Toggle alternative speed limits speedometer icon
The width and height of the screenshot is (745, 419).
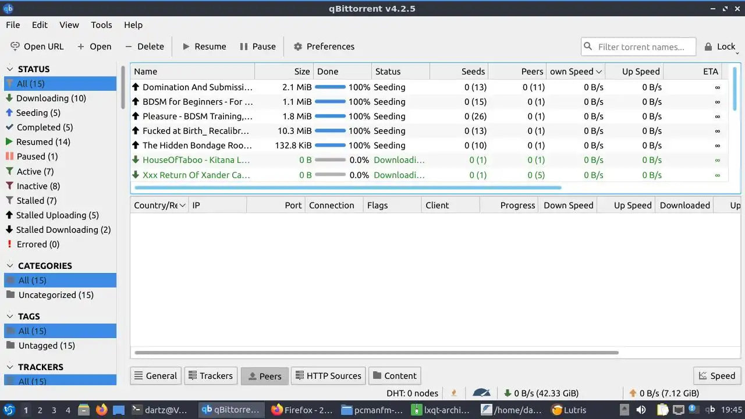tap(481, 393)
